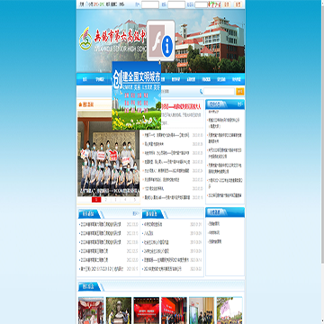Open the red headline news link
This screenshot has height=324, width=324.
coord(181,106)
